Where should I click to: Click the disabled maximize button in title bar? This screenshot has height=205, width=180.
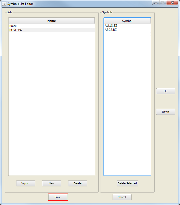[163, 3]
